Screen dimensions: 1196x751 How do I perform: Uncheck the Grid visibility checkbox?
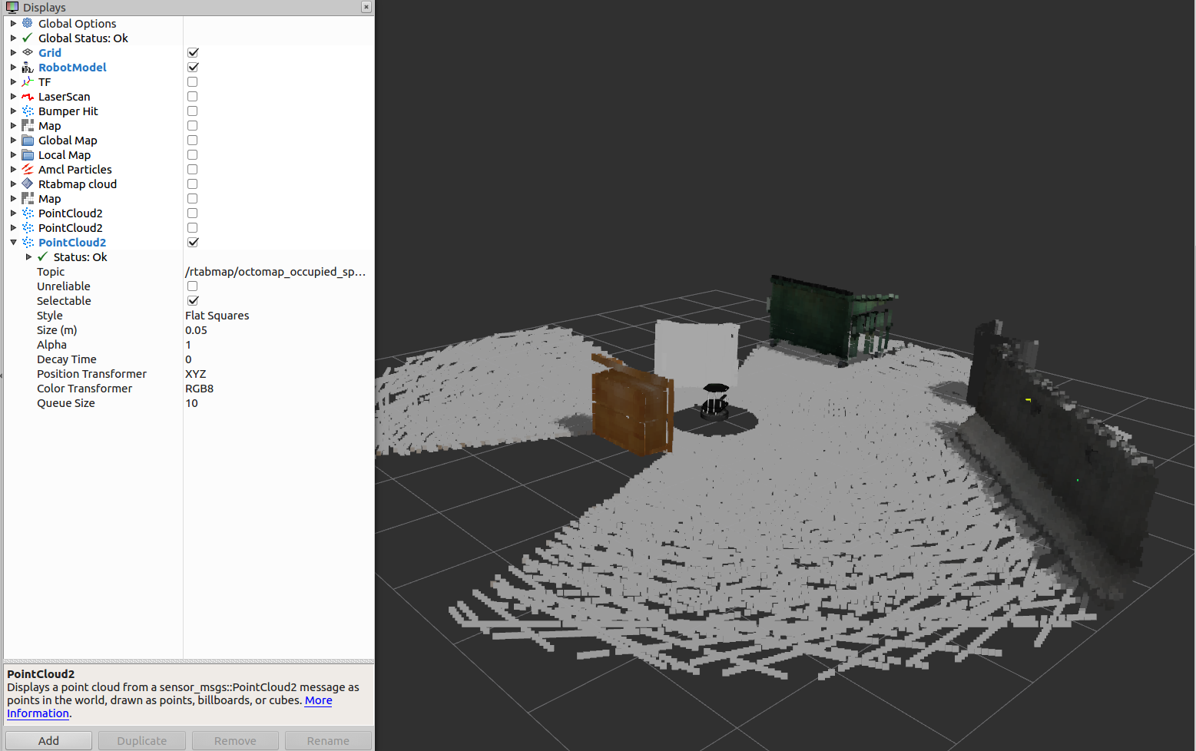click(192, 52)
